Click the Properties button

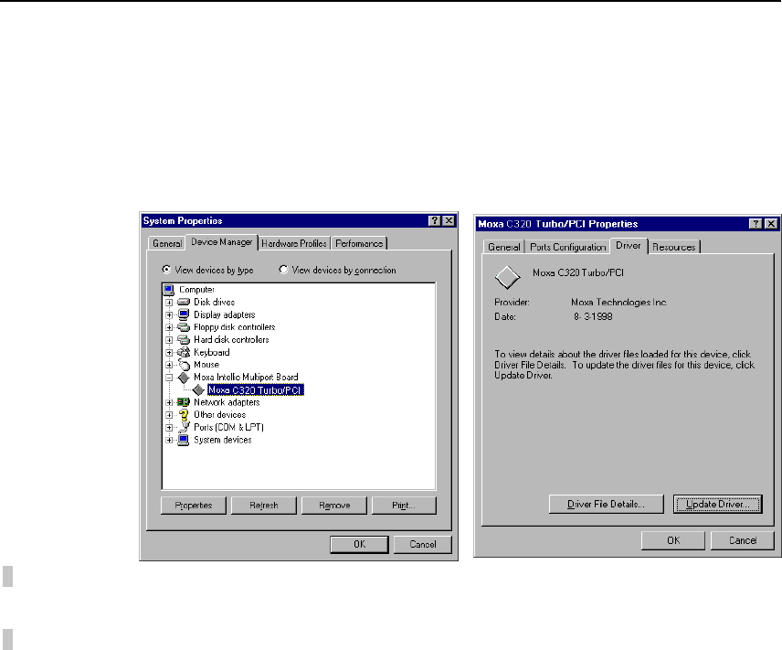pyautogui.click(x=194, y=506)
